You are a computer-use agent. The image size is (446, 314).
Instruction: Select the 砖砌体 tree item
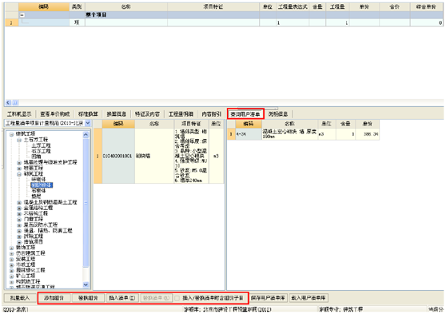click(x=38, y=180)
